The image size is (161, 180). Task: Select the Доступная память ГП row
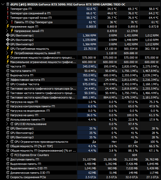[83, 159]
